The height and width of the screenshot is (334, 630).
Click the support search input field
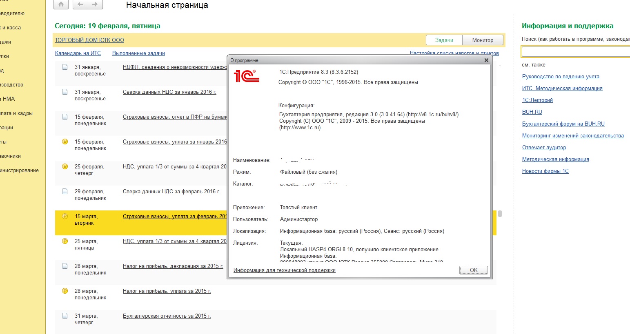point(576,52)
